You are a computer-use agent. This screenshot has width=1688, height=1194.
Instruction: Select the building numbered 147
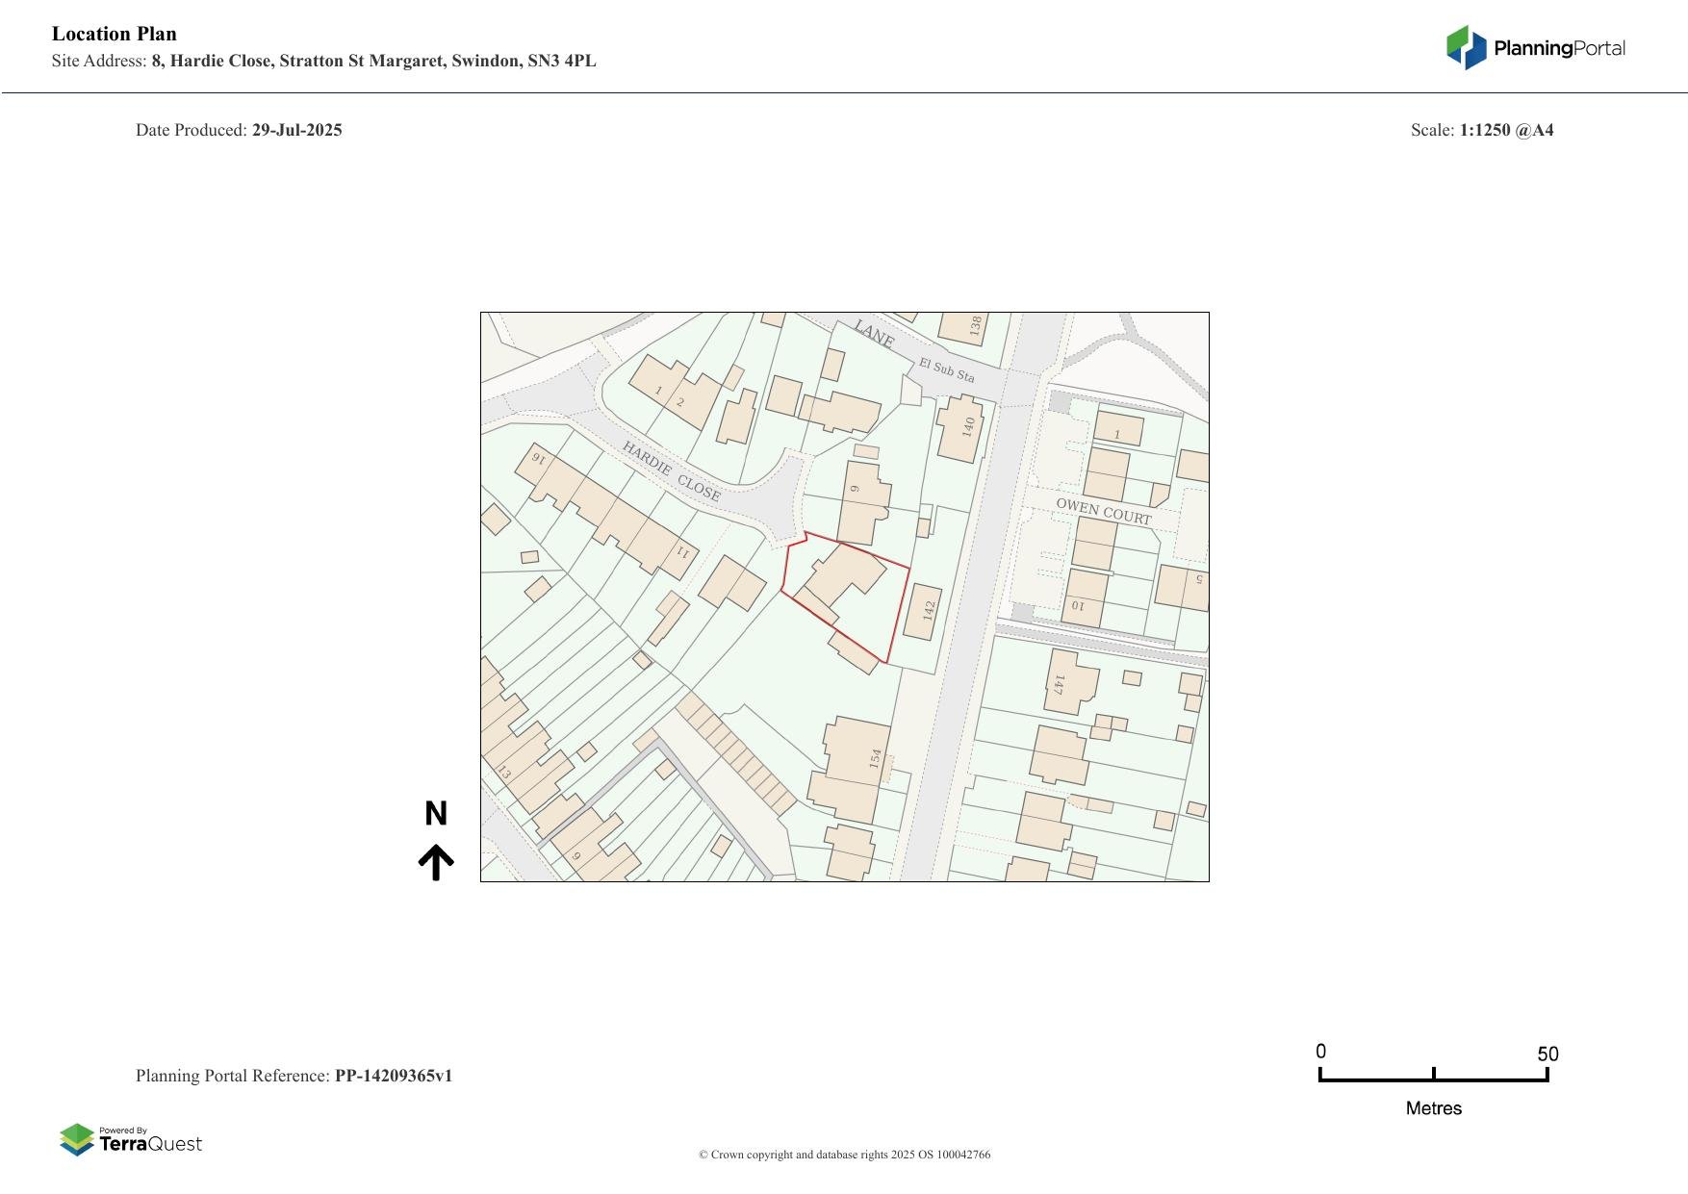[1066, 684]
